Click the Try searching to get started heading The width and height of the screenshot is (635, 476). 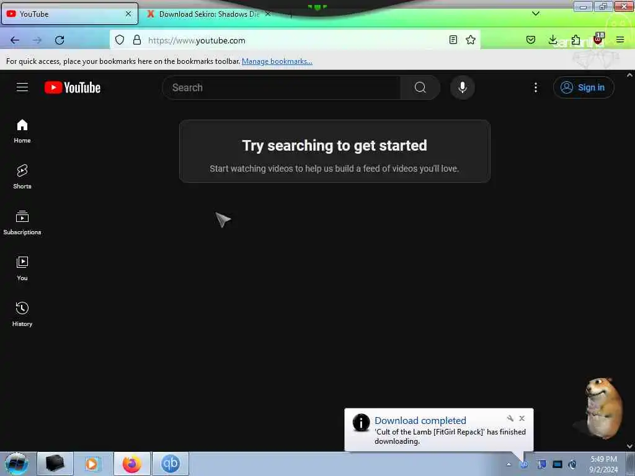[334, 145]
